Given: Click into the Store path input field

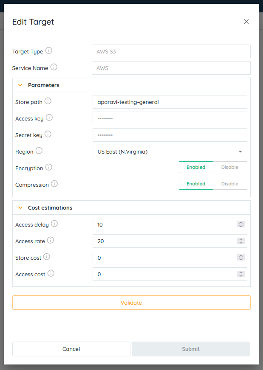Looking at the screenshot, I should [170, 102].
